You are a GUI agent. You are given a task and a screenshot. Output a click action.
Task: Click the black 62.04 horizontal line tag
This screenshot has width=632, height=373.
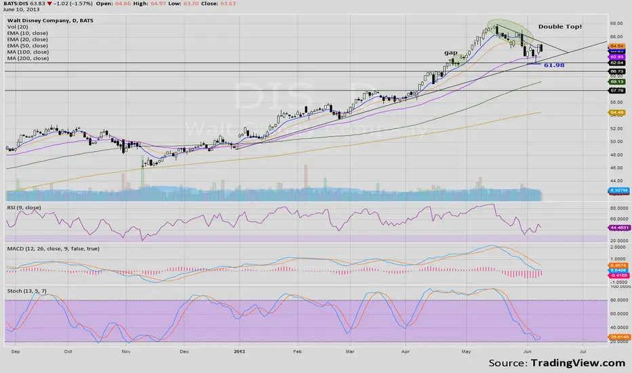pyautogui.click(x=616, y=63)
